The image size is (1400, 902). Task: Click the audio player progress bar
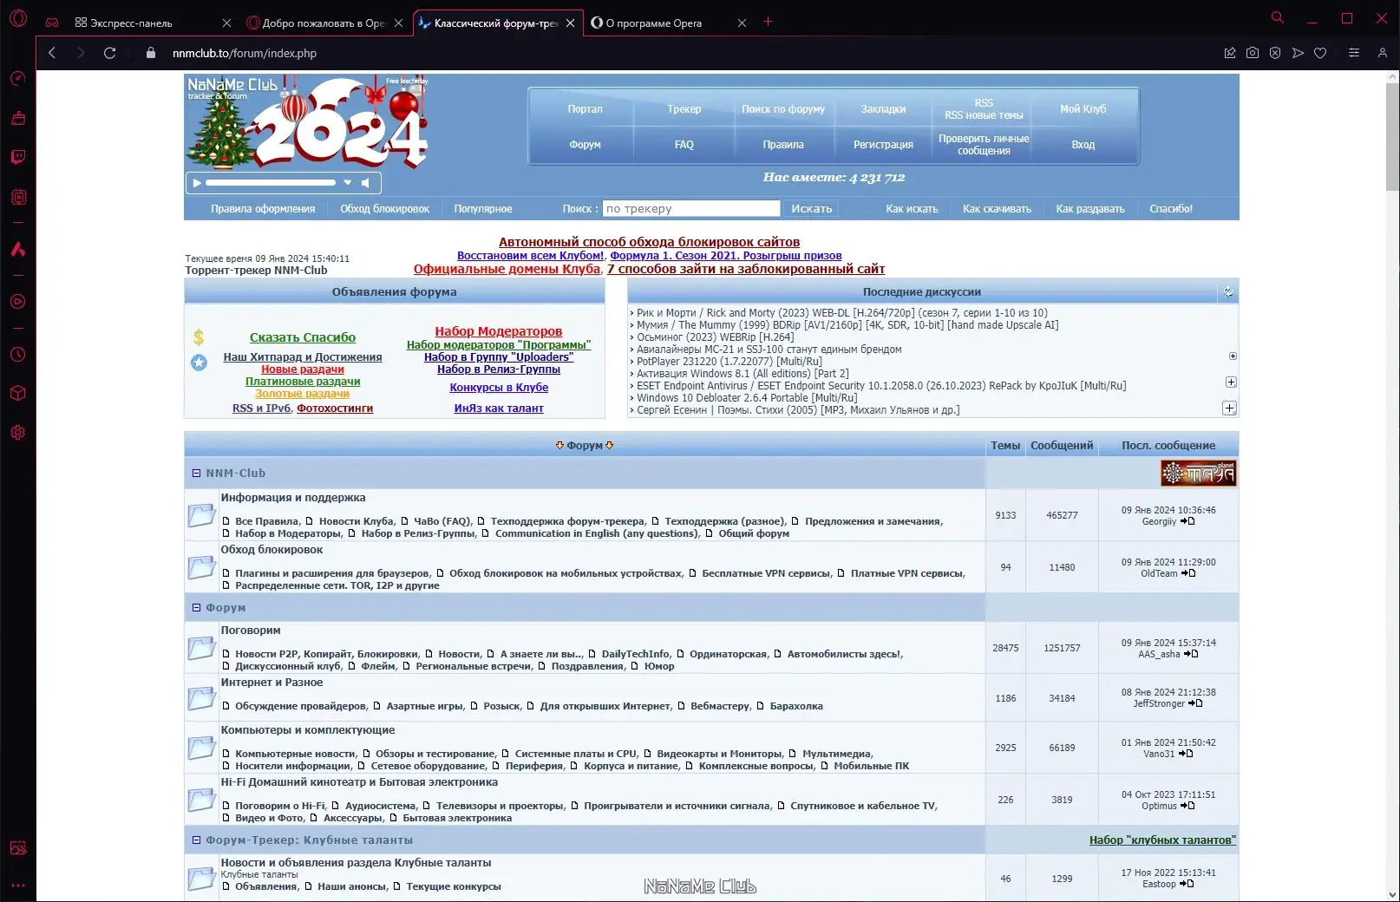point(271,183)
